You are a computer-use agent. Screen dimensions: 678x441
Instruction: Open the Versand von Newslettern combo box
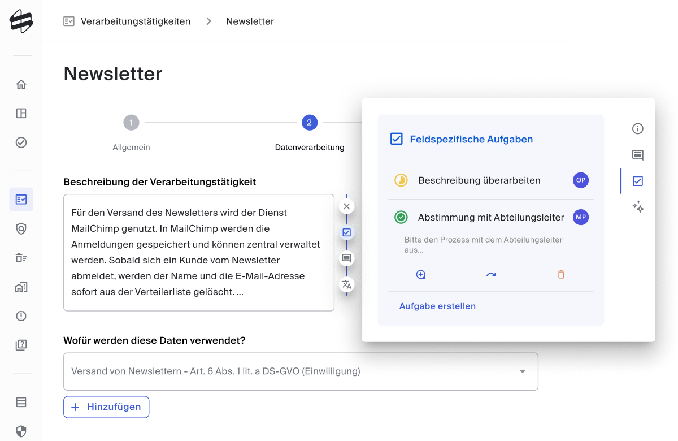(x=301, y=371)
